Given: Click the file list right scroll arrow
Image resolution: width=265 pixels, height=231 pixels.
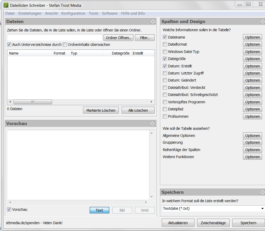Looking at the screenshot, I should [x=151, y=102].
